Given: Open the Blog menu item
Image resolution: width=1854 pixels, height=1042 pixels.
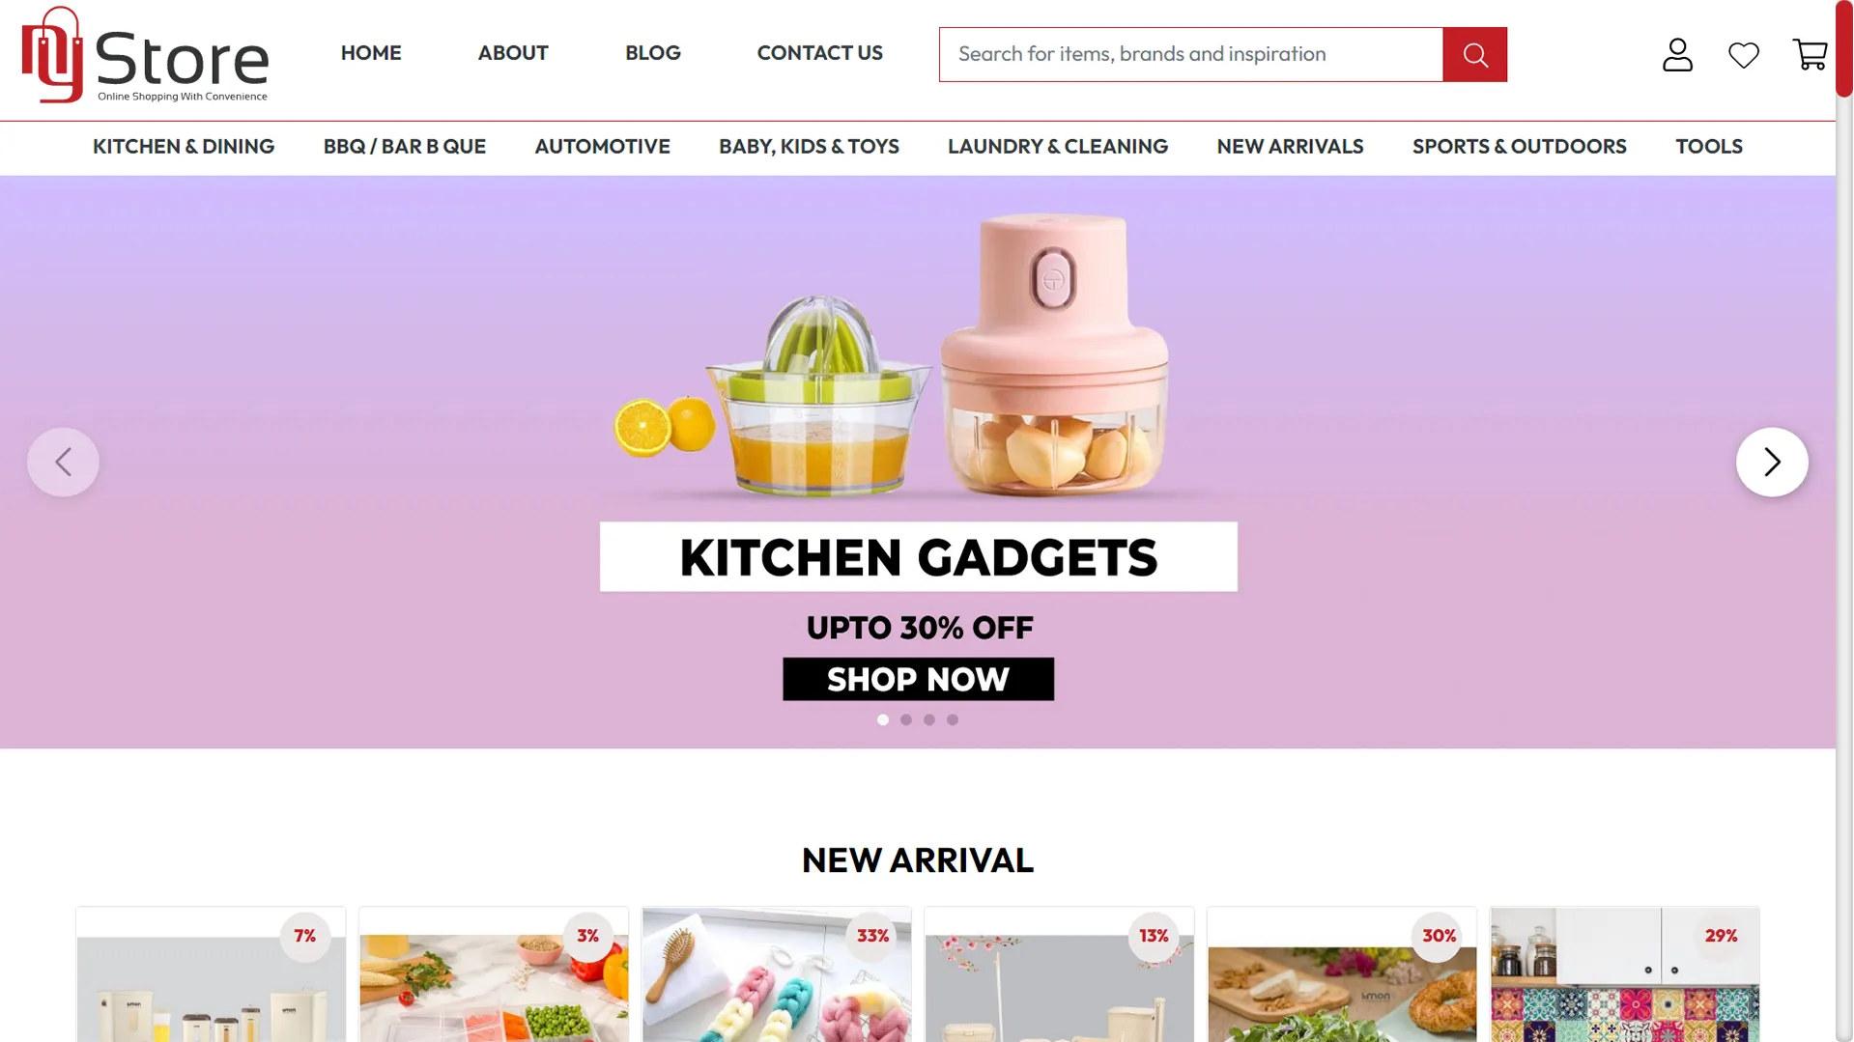Looking at the screenshot, I should pyautogui.click(x=652, y=53).
